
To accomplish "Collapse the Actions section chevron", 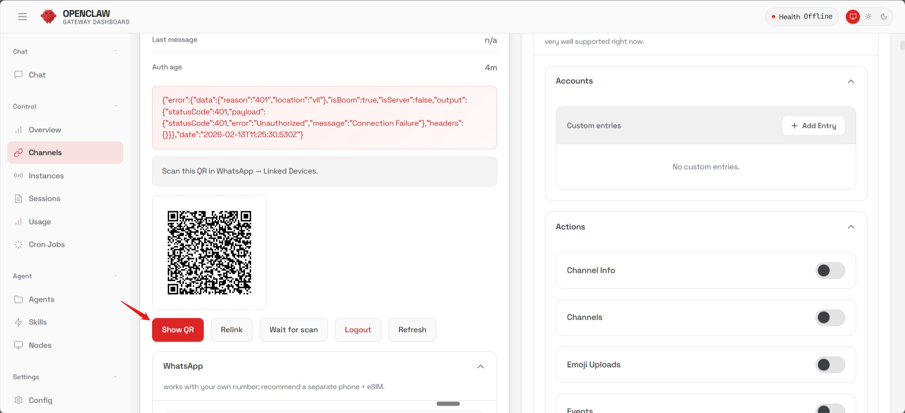I will pos(851,227).
